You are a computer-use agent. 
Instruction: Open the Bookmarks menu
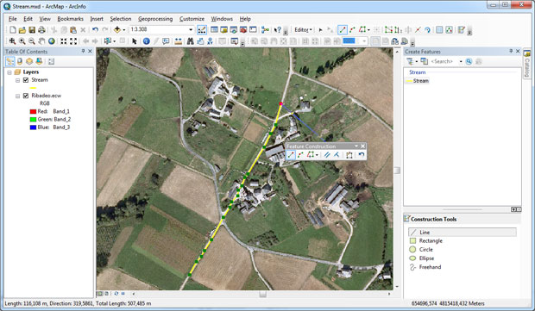(70, 19)
